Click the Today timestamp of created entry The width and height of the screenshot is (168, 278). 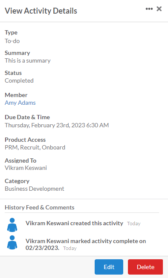[134, 224]
